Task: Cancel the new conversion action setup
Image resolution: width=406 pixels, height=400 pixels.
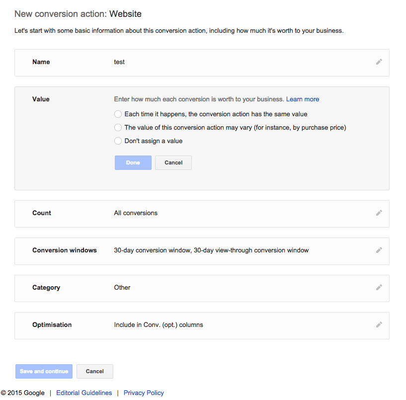Action: tap(94, 371)
